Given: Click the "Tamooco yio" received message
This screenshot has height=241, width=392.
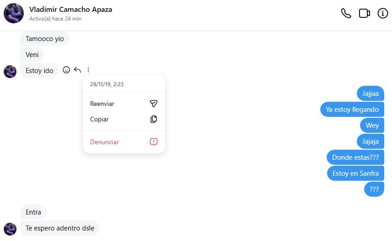Looking at the screenshot, I should tap(45, 39).
